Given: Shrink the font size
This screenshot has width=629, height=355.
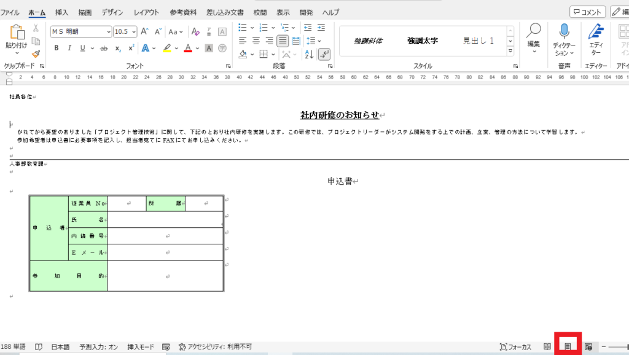Looking at the screenshot, I should pyautogui.click(x=158, y=31).
